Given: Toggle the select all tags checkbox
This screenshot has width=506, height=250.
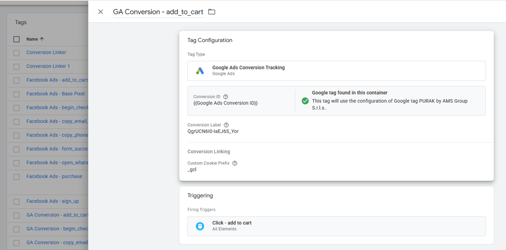Looking at the screenshot, I should (16, 39).
